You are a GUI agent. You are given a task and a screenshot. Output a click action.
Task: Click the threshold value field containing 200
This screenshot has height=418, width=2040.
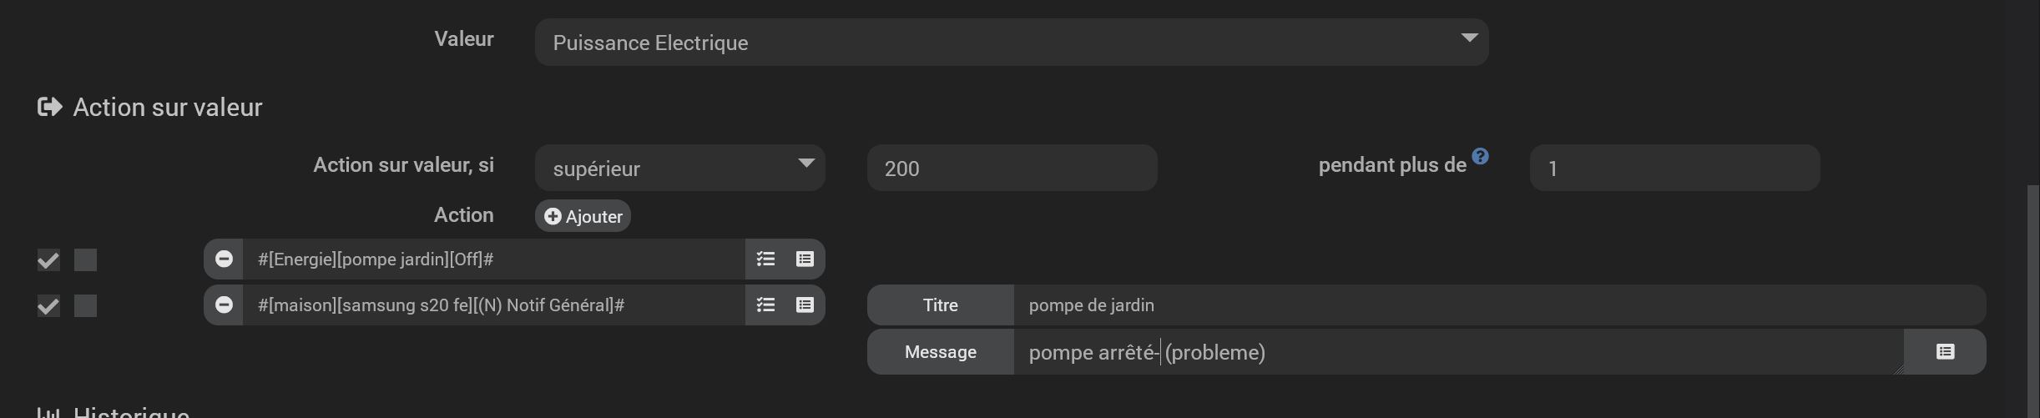1012,169
